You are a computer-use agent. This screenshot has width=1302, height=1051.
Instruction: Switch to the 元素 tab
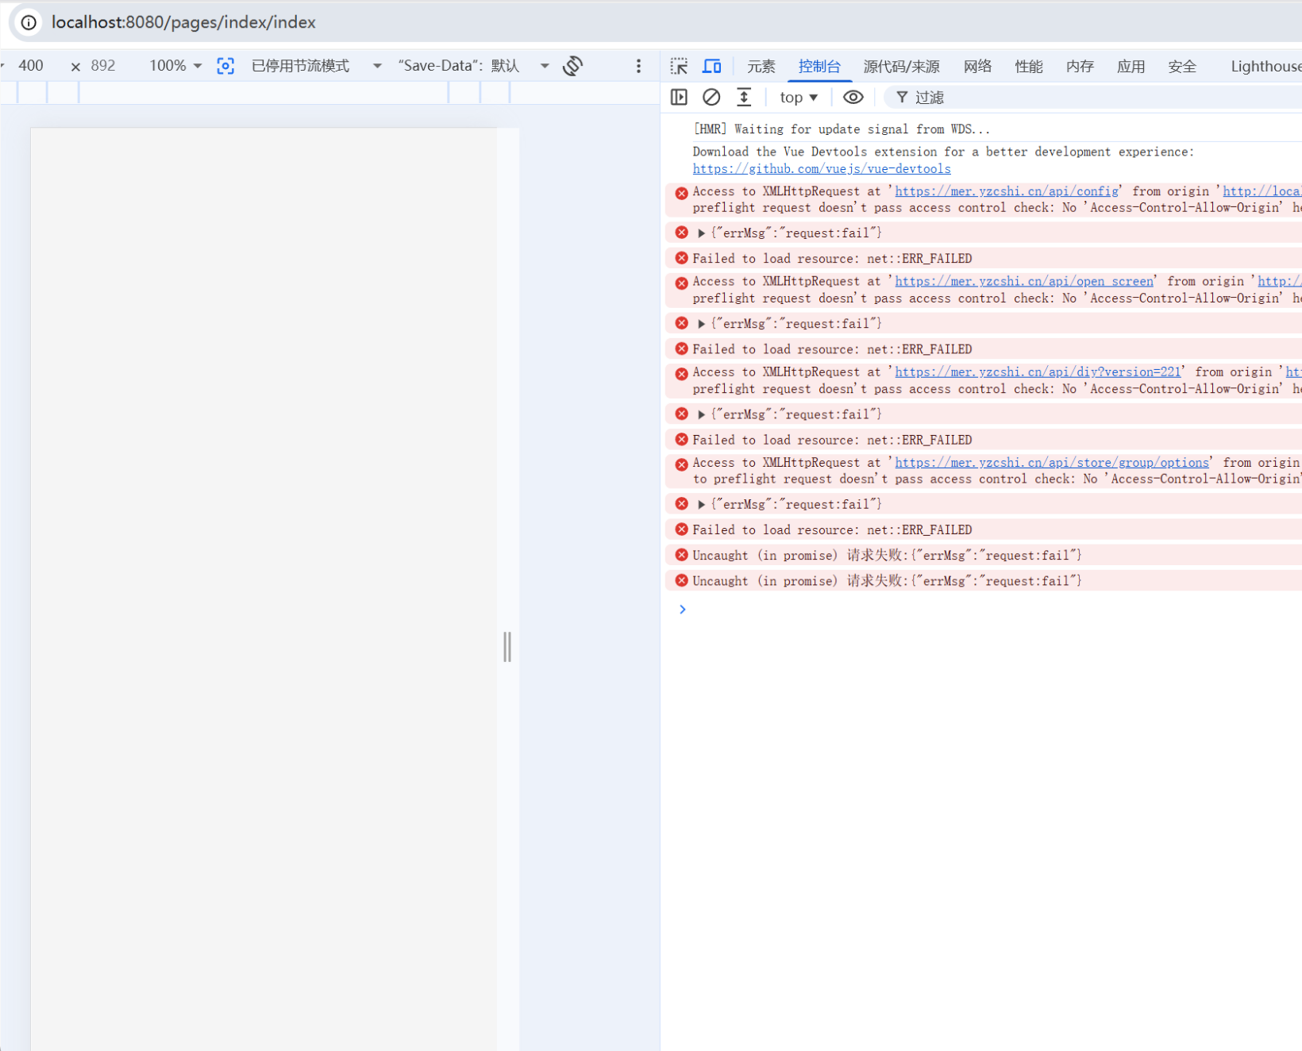click(x=761, y=67)
